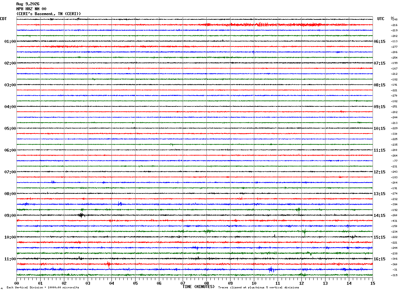This screenshot has width=399, height=292.
Task: Click the 01:00 CDT time label
Action: [10, 42]
